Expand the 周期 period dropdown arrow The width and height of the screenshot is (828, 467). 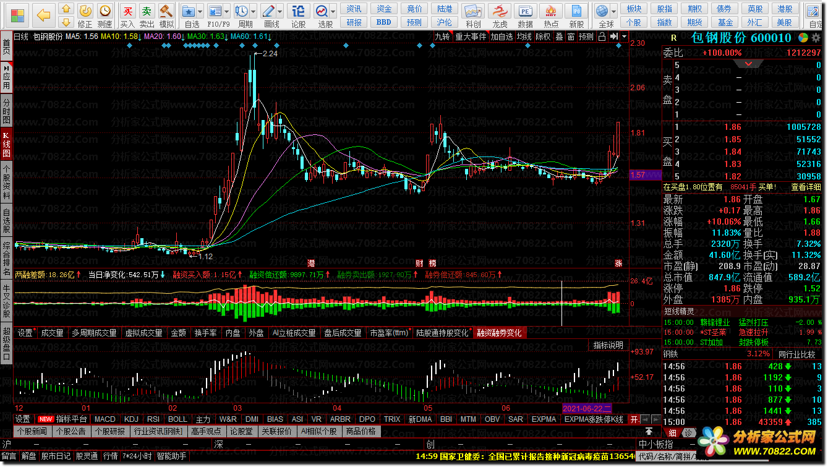point(253,12)
